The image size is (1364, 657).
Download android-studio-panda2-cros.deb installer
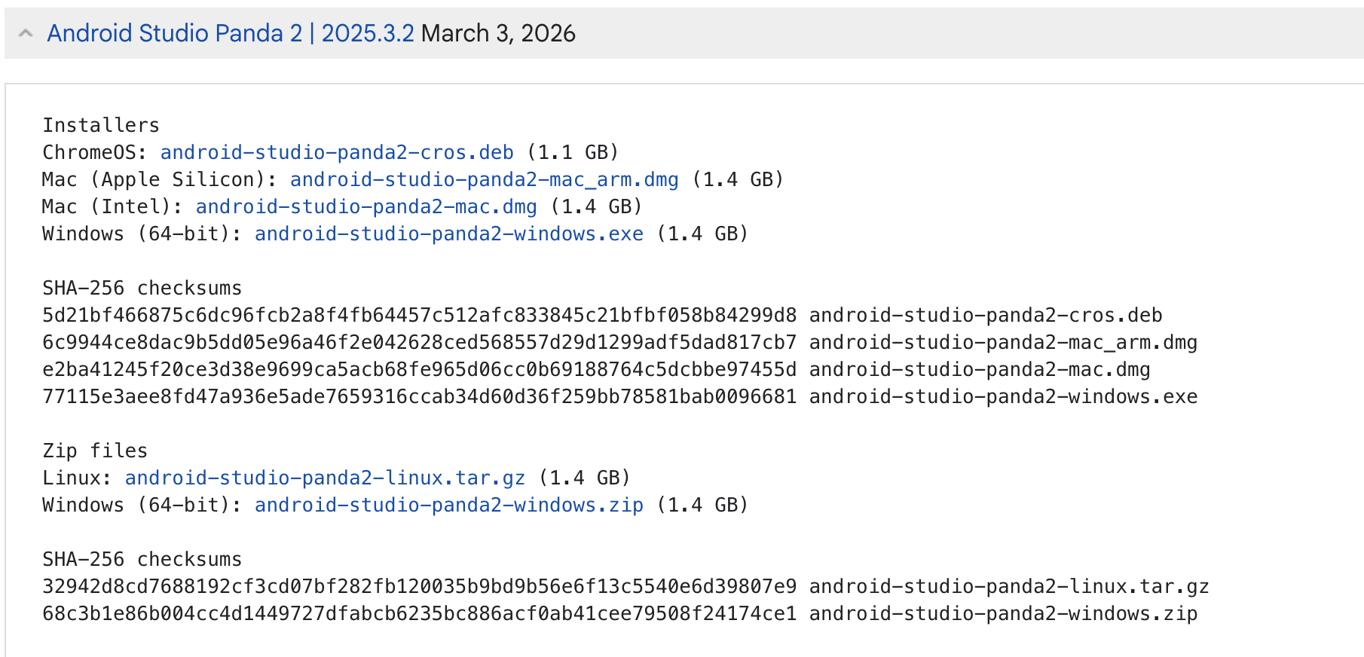tap(337, 152)
